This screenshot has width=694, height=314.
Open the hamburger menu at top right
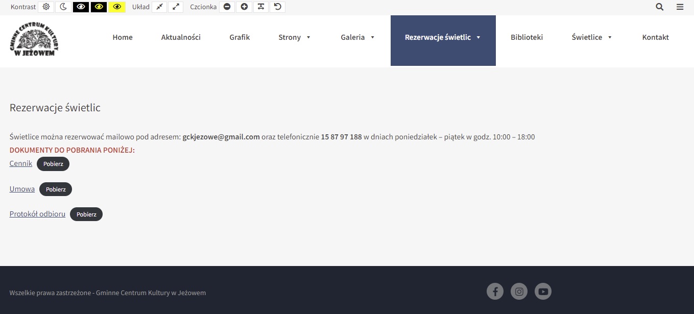[x=680, y=7]
